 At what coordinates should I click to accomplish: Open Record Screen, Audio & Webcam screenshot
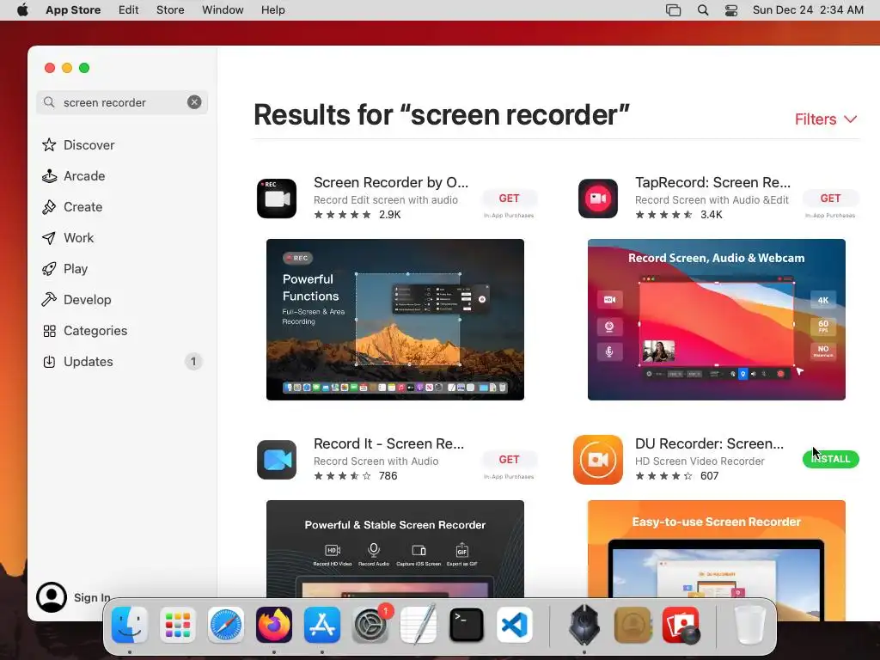716,320
